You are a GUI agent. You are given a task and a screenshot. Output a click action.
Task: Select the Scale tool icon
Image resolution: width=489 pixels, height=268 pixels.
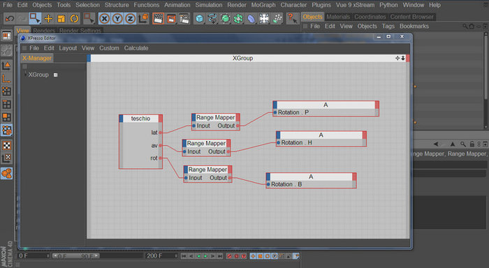[x=61, y=19]
